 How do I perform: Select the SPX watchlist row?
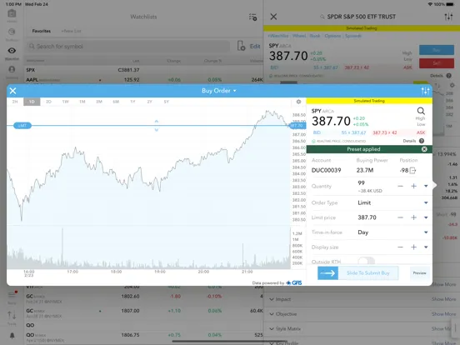tap(143, 70)
